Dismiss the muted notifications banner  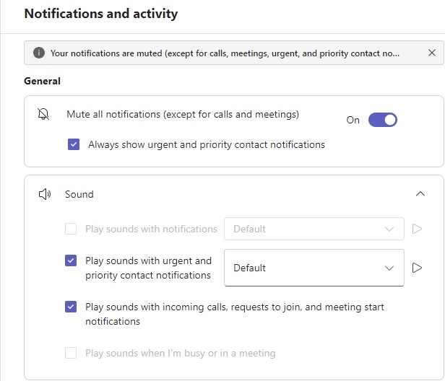pyautogui.click(x=432, y=53)
